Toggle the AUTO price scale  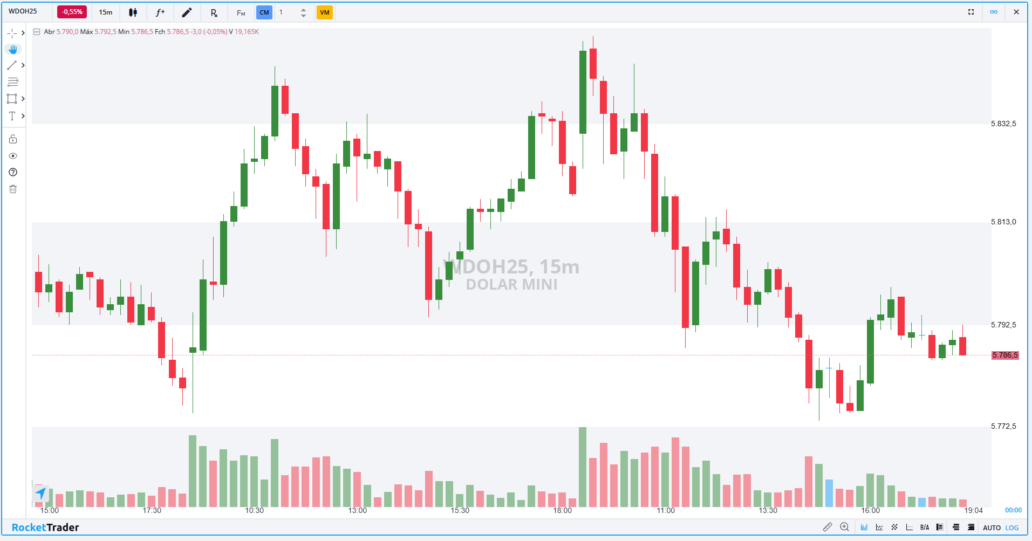point(992,528)
